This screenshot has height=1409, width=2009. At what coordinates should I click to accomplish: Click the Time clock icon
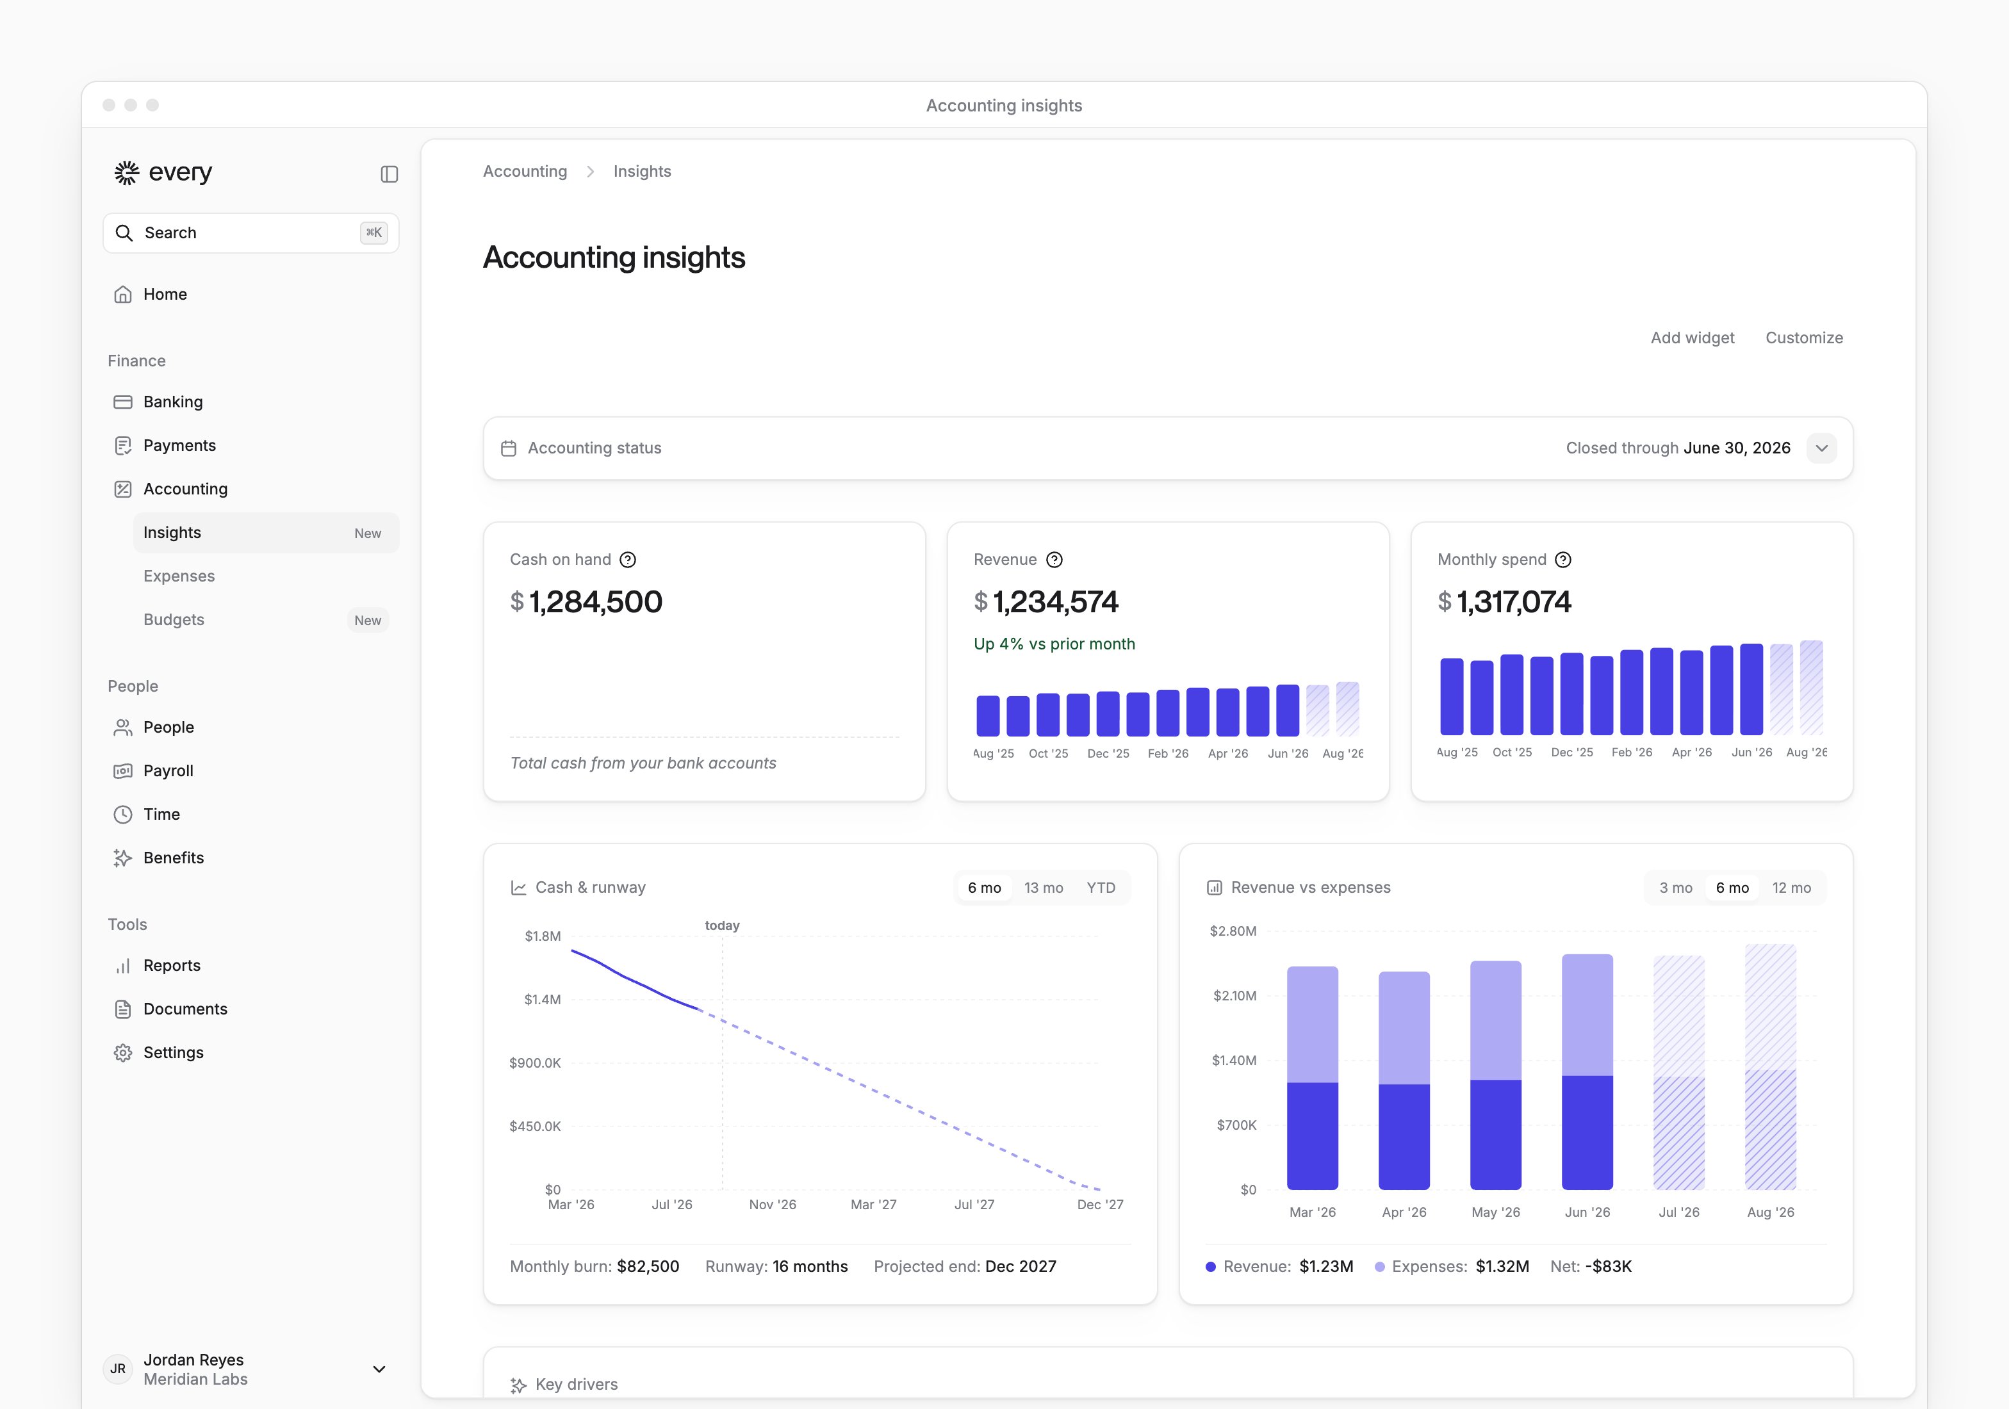(x=124, y=814)
